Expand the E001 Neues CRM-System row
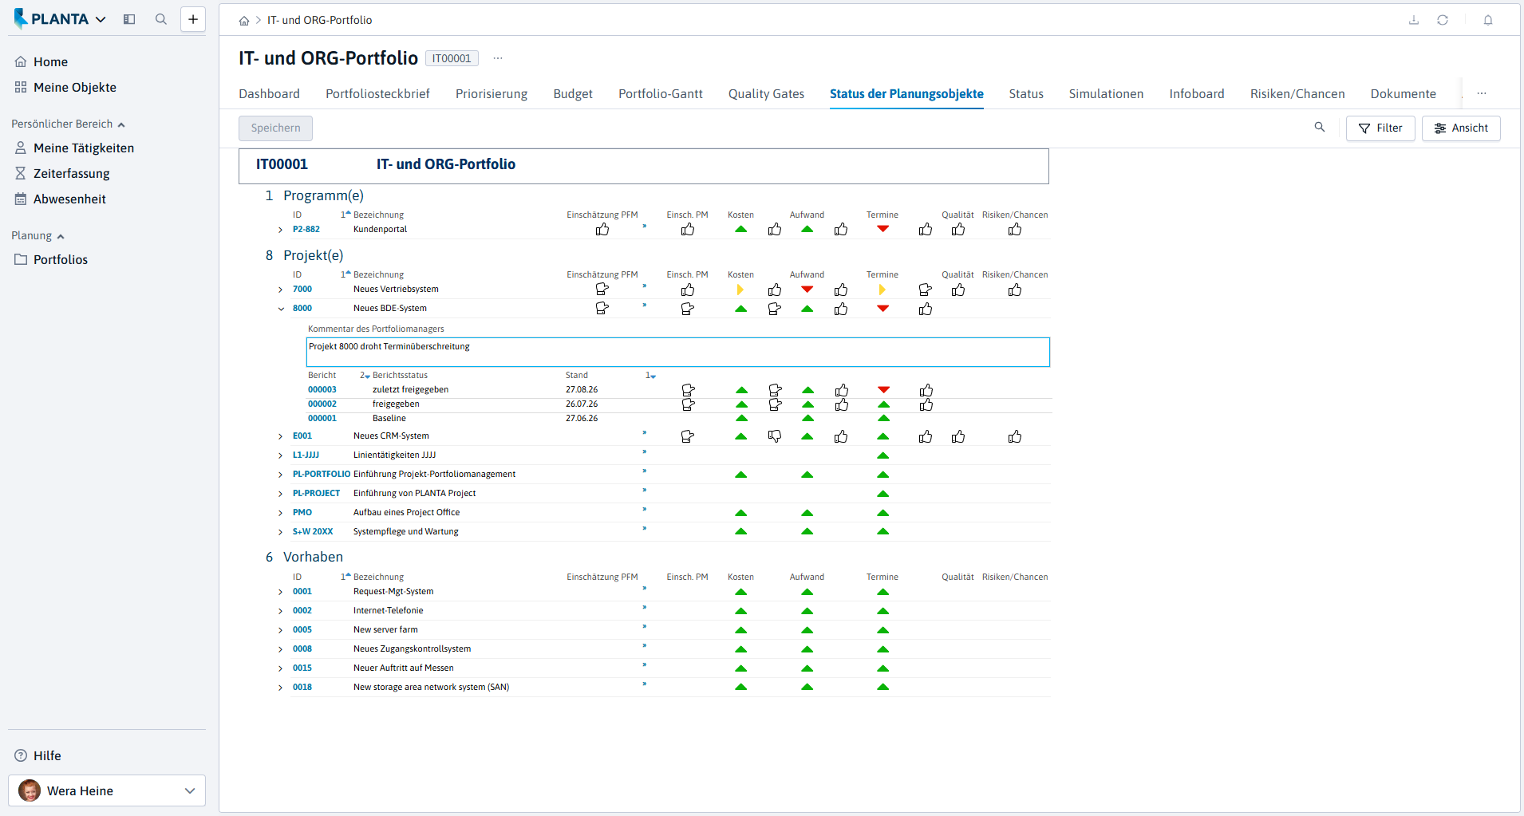 coord(280,436)
